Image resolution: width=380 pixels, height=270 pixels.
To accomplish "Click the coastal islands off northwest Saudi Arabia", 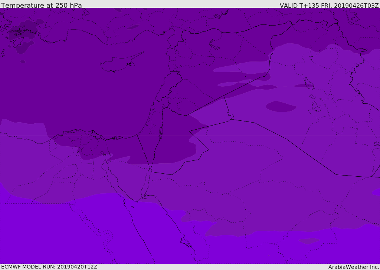I will pos(186,243).
